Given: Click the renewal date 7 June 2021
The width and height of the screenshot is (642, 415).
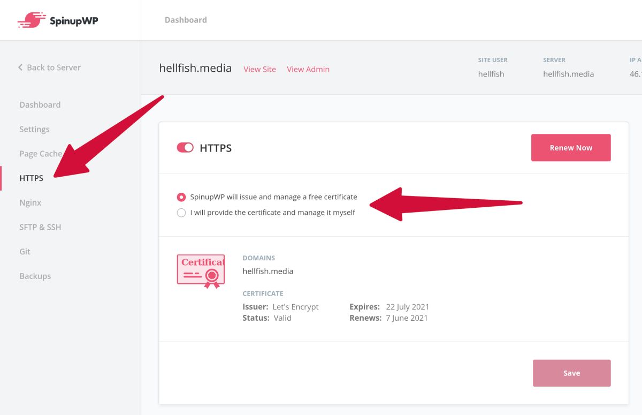Looking at the screenshot, I should (x=407, y=318).
